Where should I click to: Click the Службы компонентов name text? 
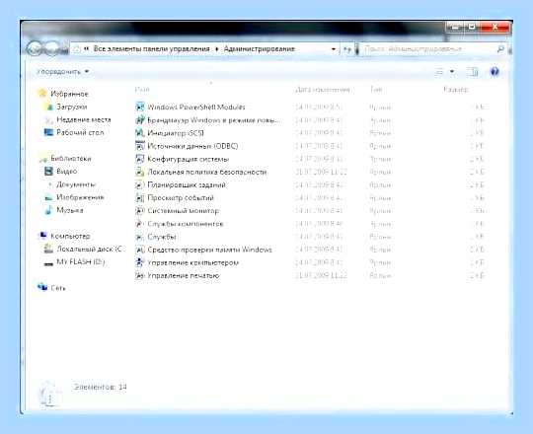tap(186, 224)
